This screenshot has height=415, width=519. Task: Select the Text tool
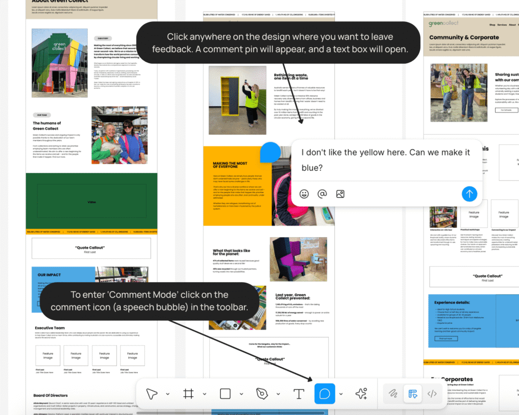[299, 394]
